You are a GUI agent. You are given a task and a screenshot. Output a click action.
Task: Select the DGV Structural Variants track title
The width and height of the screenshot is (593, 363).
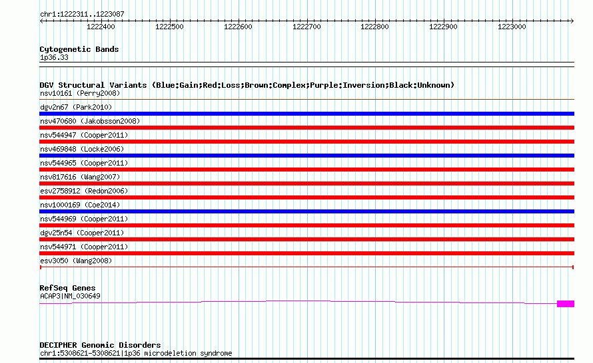[247, 85]
